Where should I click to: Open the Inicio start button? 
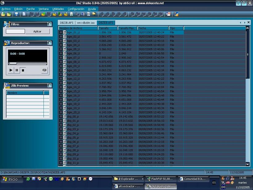[x=11, y=179]
